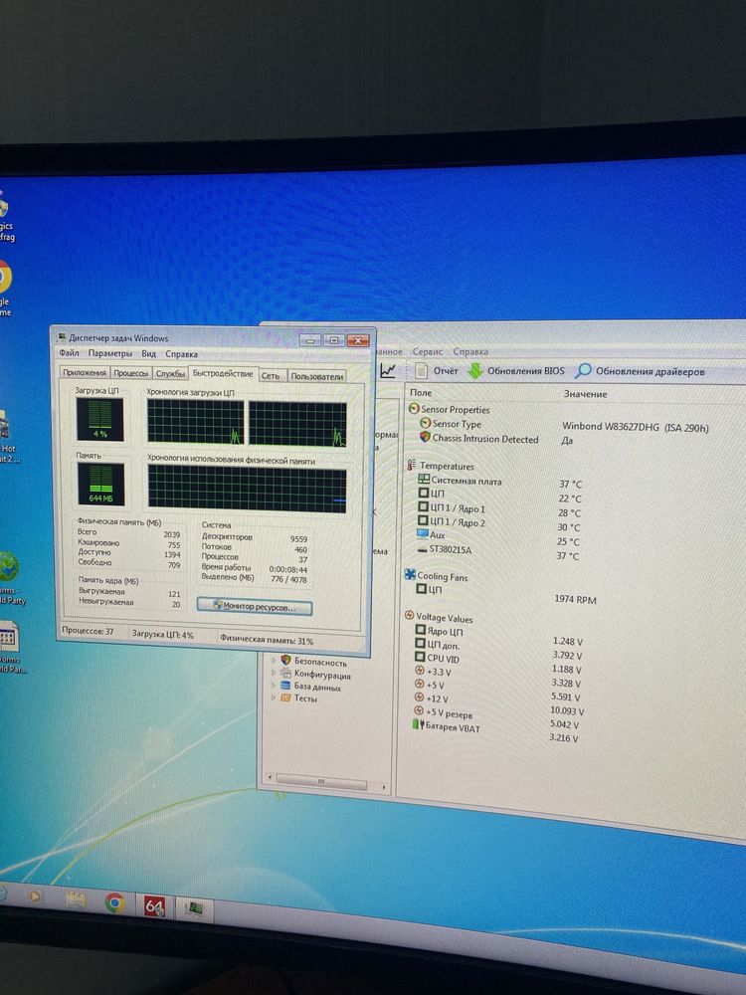
Task: Click the Монитор ресурсов button
Action: pos(255,607)
